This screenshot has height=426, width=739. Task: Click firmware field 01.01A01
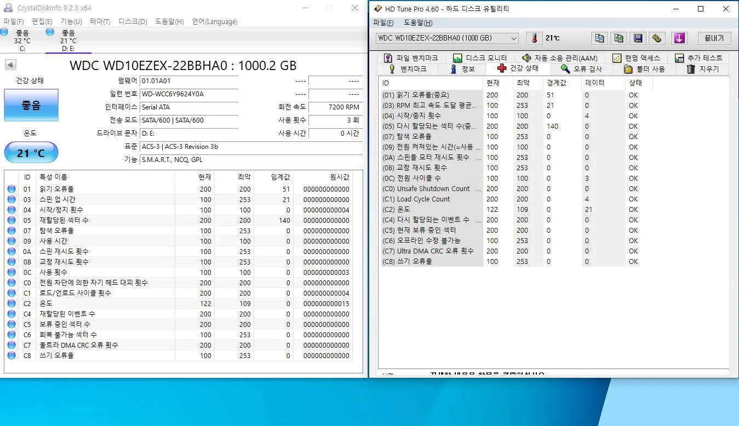(188, 81)
